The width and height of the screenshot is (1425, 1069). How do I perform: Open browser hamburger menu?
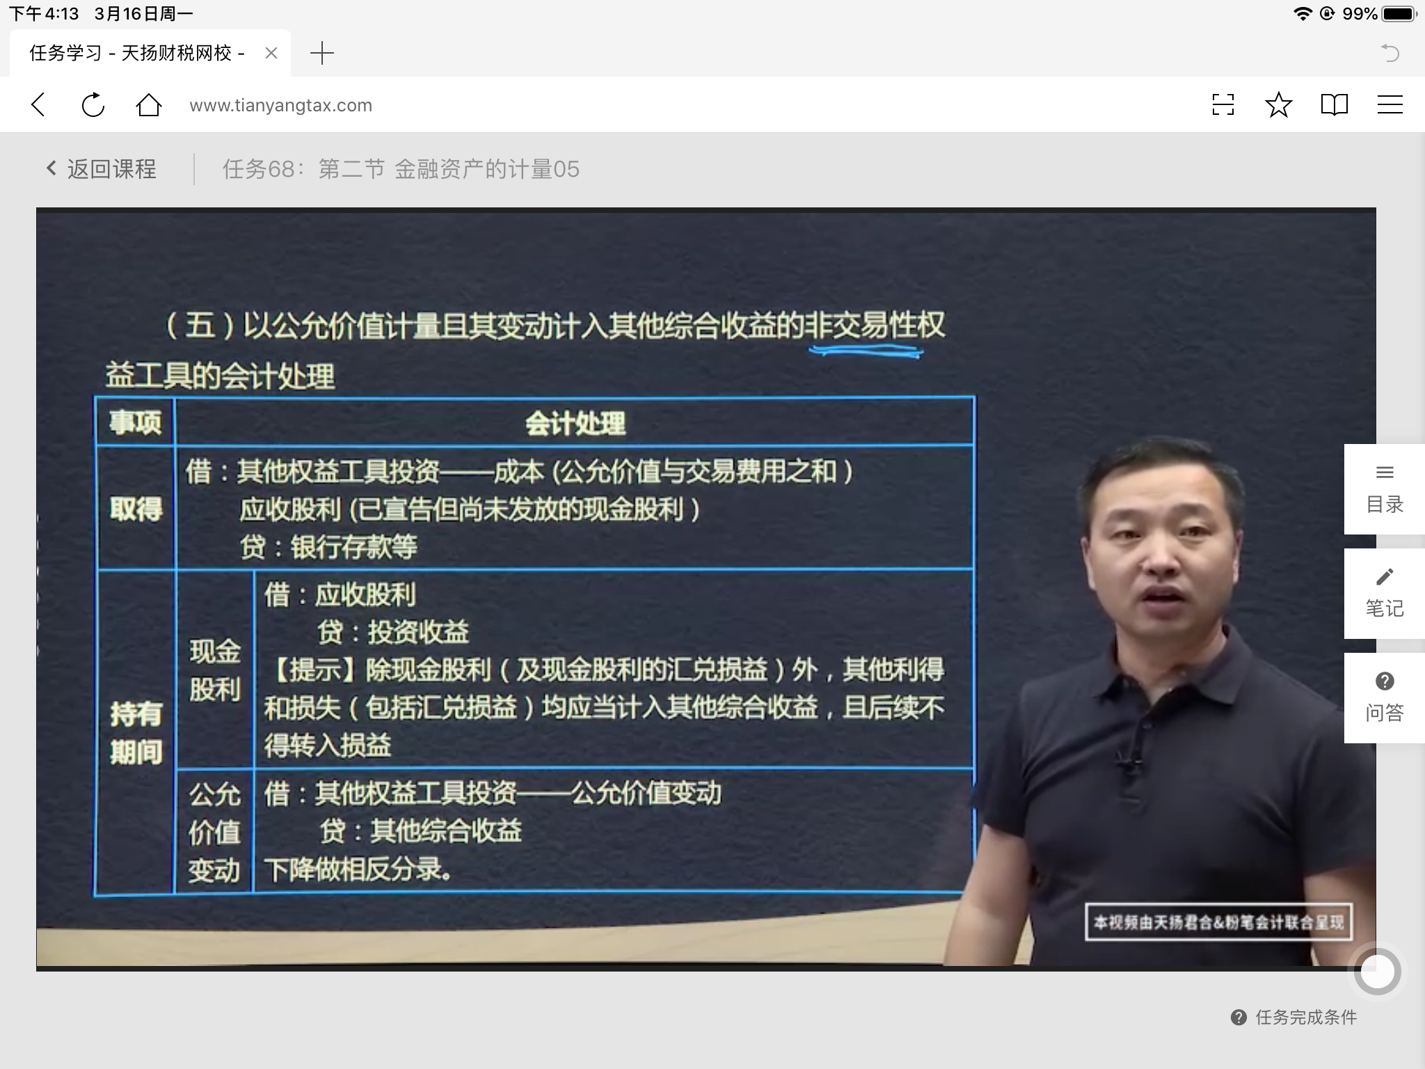point(1390,105)
